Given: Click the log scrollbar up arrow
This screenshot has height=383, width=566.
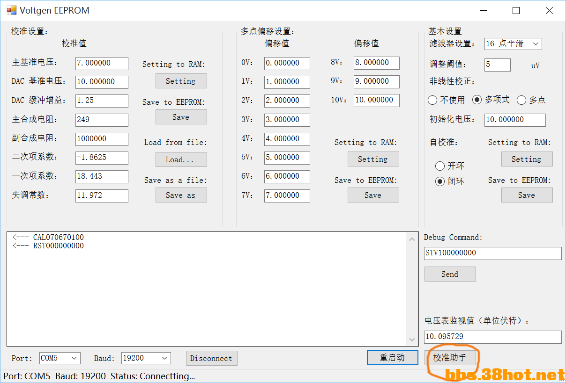Looking at the screenshot, I should 412,239.
